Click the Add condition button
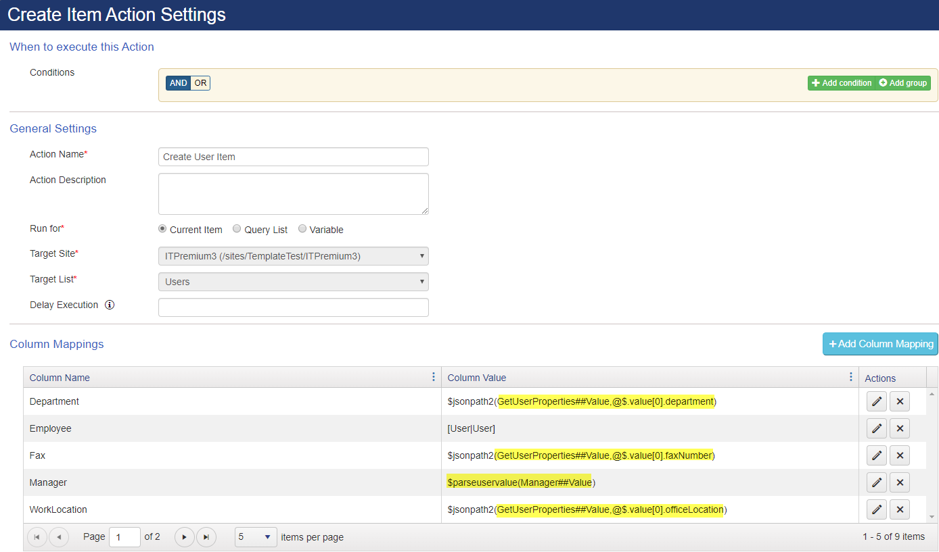This screenshot has height=552, width=939. 841,82
